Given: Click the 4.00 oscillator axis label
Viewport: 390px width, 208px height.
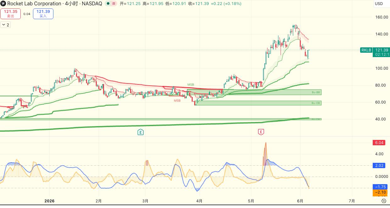Looking at the screenshot, I should [x=379, y=154].
